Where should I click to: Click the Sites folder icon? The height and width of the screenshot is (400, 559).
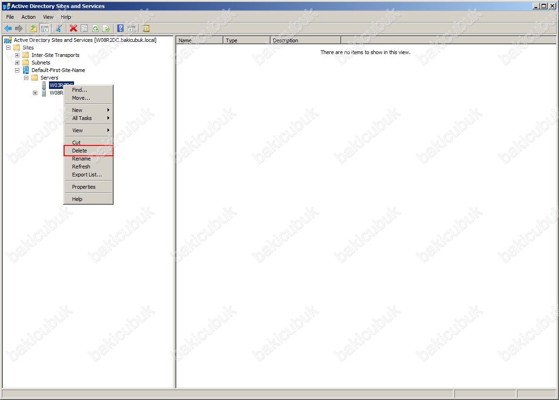[x=16, y=48]
